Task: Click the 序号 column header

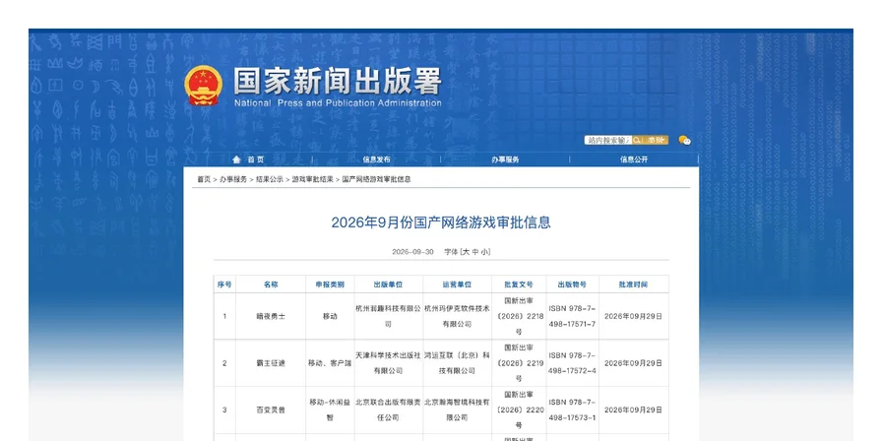Action: (224, 284)
